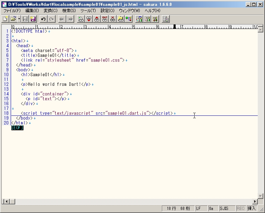Click the [EOF] marker
265x213 pixels.
point(17,128)
